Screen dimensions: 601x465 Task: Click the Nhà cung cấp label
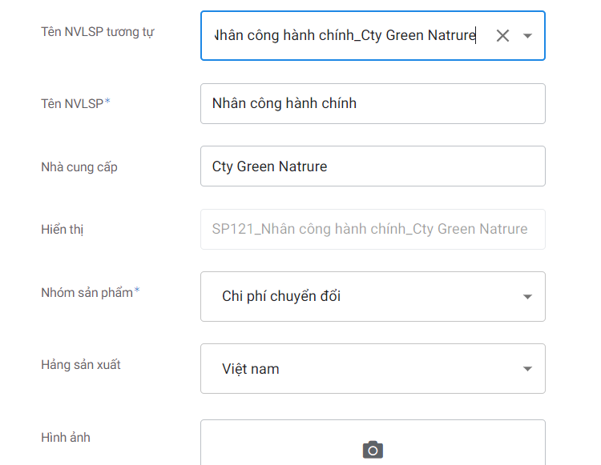pyautogui.click(x=79, y=166)
